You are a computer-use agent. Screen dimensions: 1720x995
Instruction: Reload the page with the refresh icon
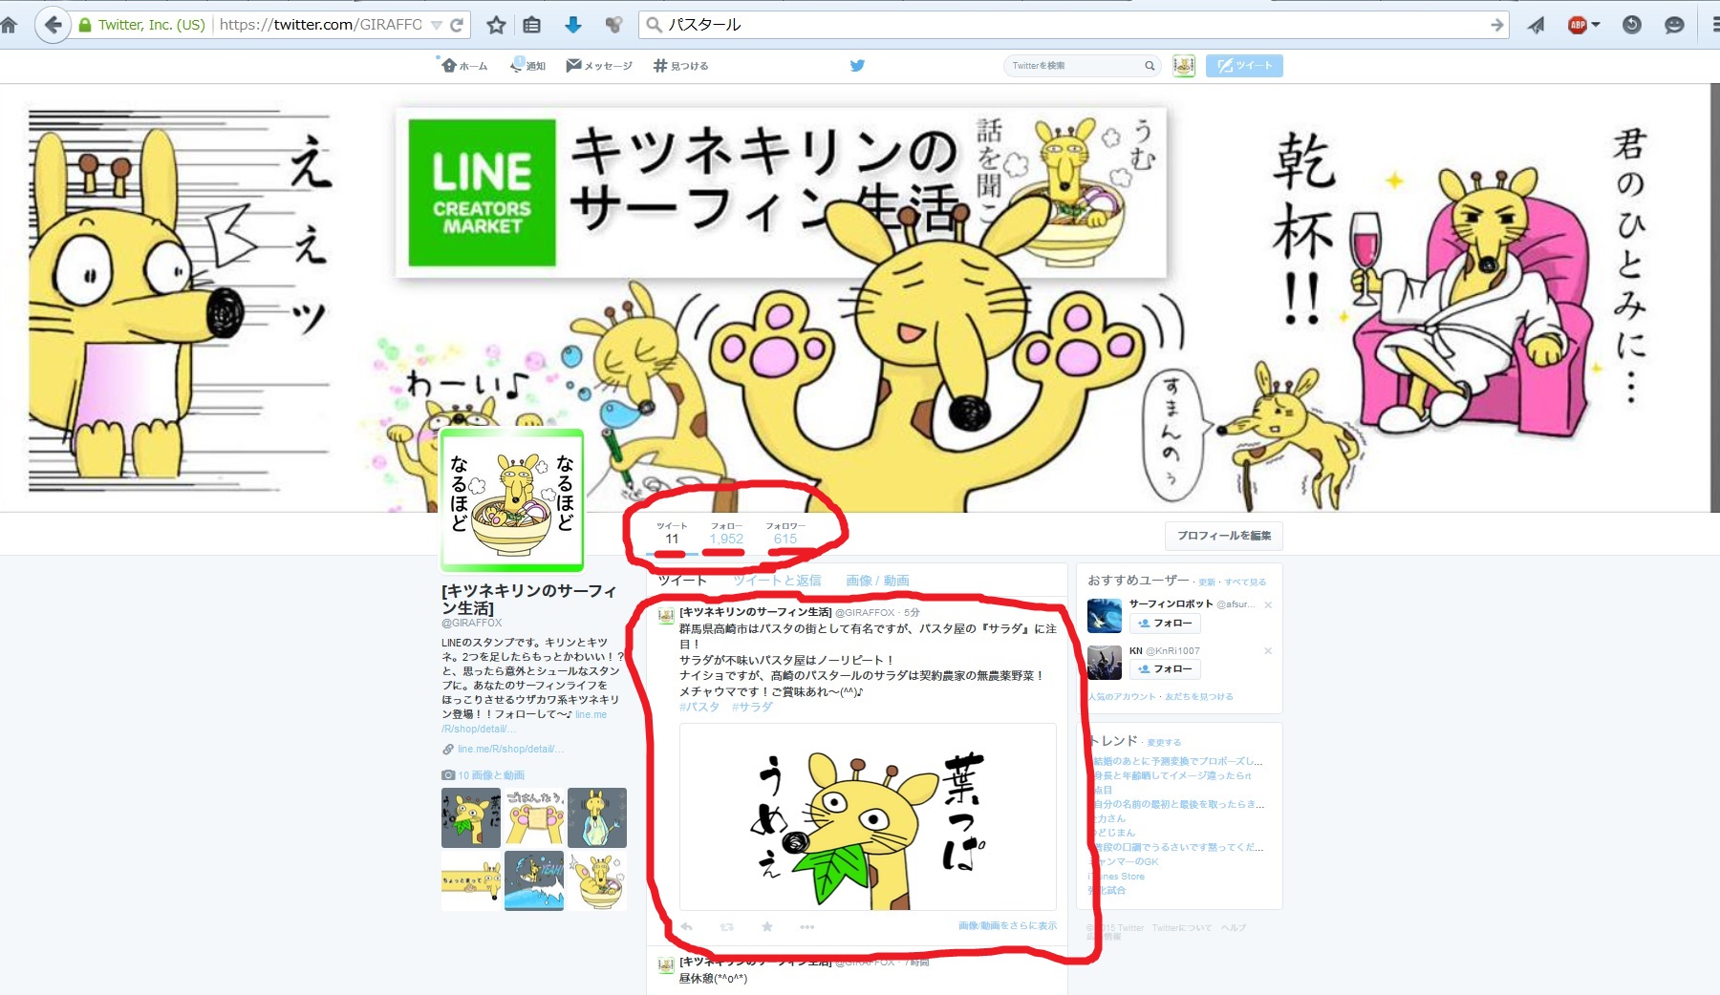tap(457, 25)
